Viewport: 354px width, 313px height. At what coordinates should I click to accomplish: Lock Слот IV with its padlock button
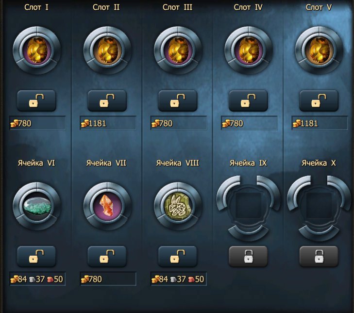coord(248,100)
